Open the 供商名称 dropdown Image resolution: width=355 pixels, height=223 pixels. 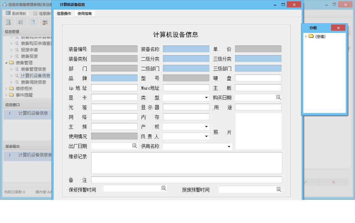[x=229, y=146]
